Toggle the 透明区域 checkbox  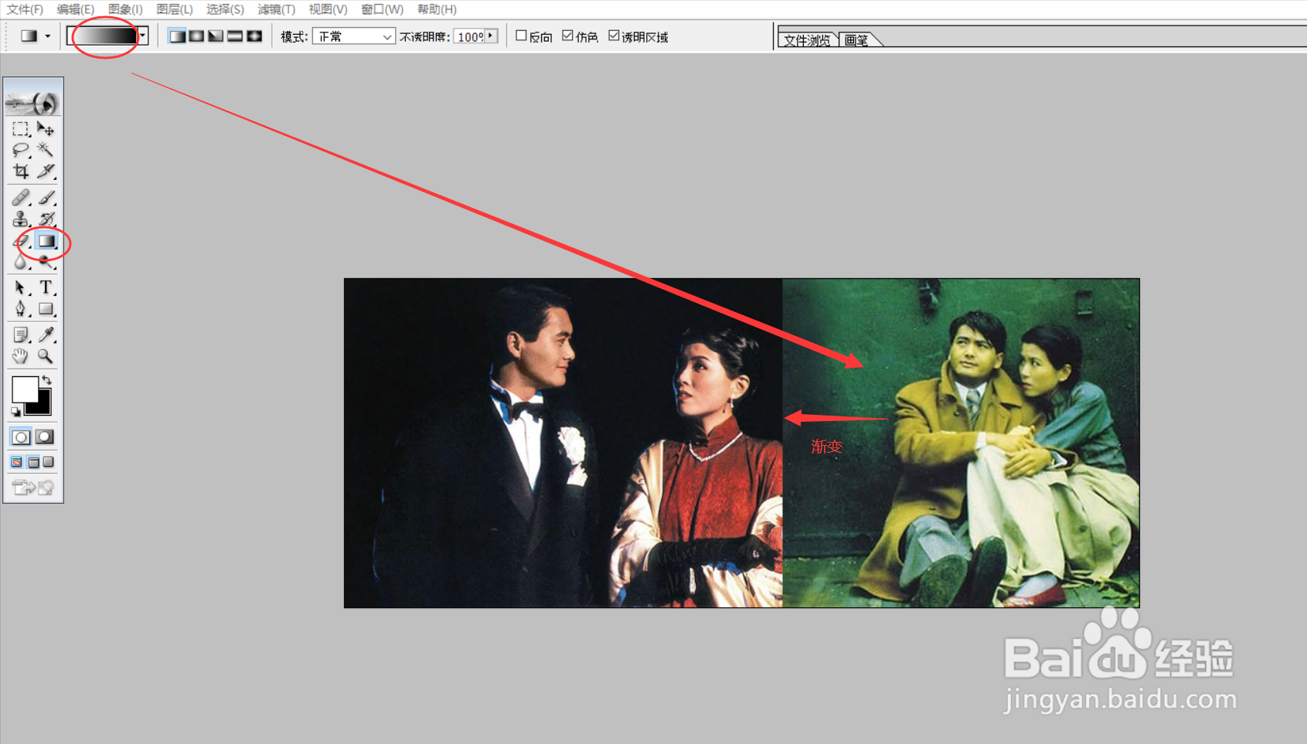(614, 36)
